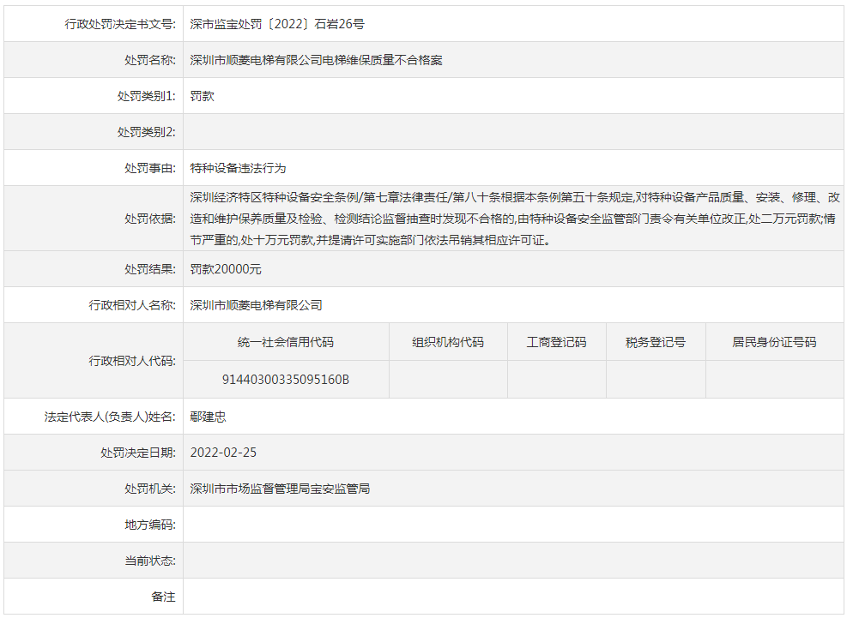847x618 pixels.
Task: Select document number 深市监宝处罚〔2022〕石岩26号
Action: 277,24
